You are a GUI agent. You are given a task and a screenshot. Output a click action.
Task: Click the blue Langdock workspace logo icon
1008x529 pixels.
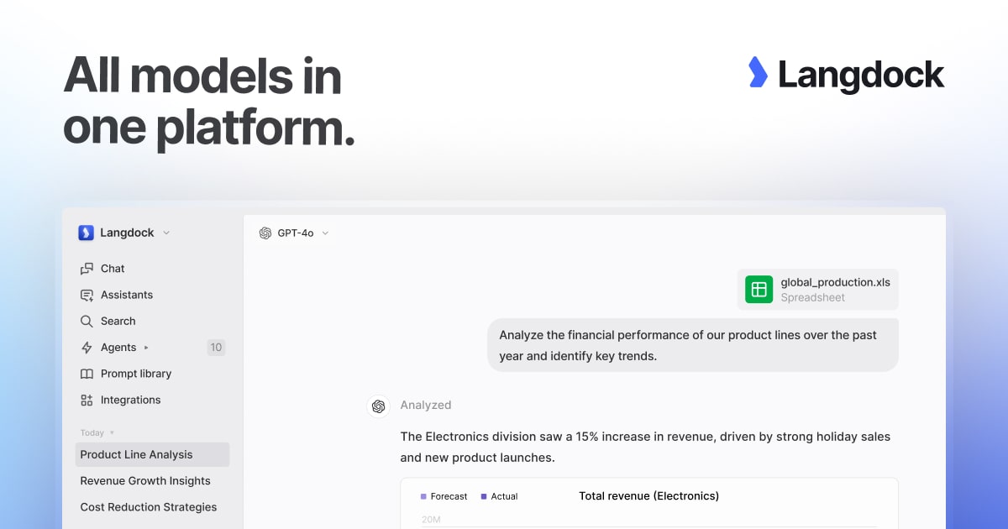coord(86,233)
